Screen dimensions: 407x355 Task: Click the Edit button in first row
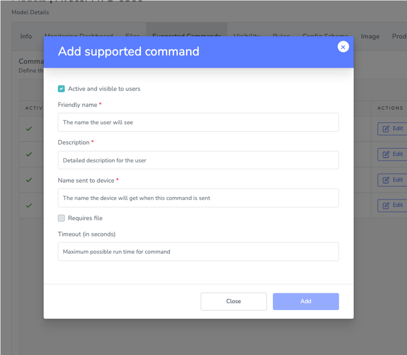(392, 129)
